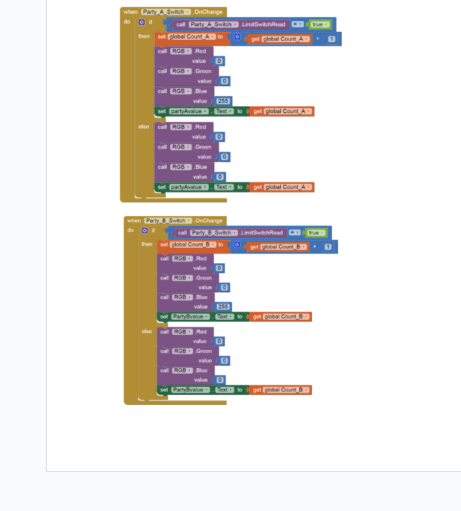Open Party_B_Switch dropdown in the OnChange header
Viewport: 461px width, 511px height.
tap(168, 220)
